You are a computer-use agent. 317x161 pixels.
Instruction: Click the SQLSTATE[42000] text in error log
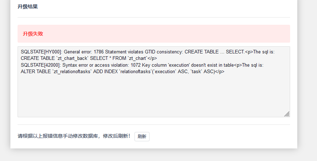click(40, 65)
